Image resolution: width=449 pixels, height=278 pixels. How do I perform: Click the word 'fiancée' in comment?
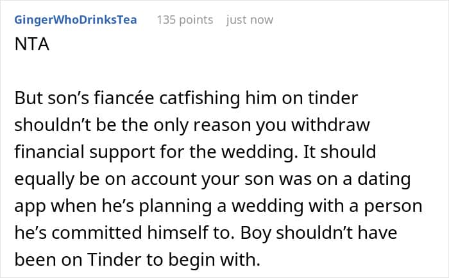point(124,98)
